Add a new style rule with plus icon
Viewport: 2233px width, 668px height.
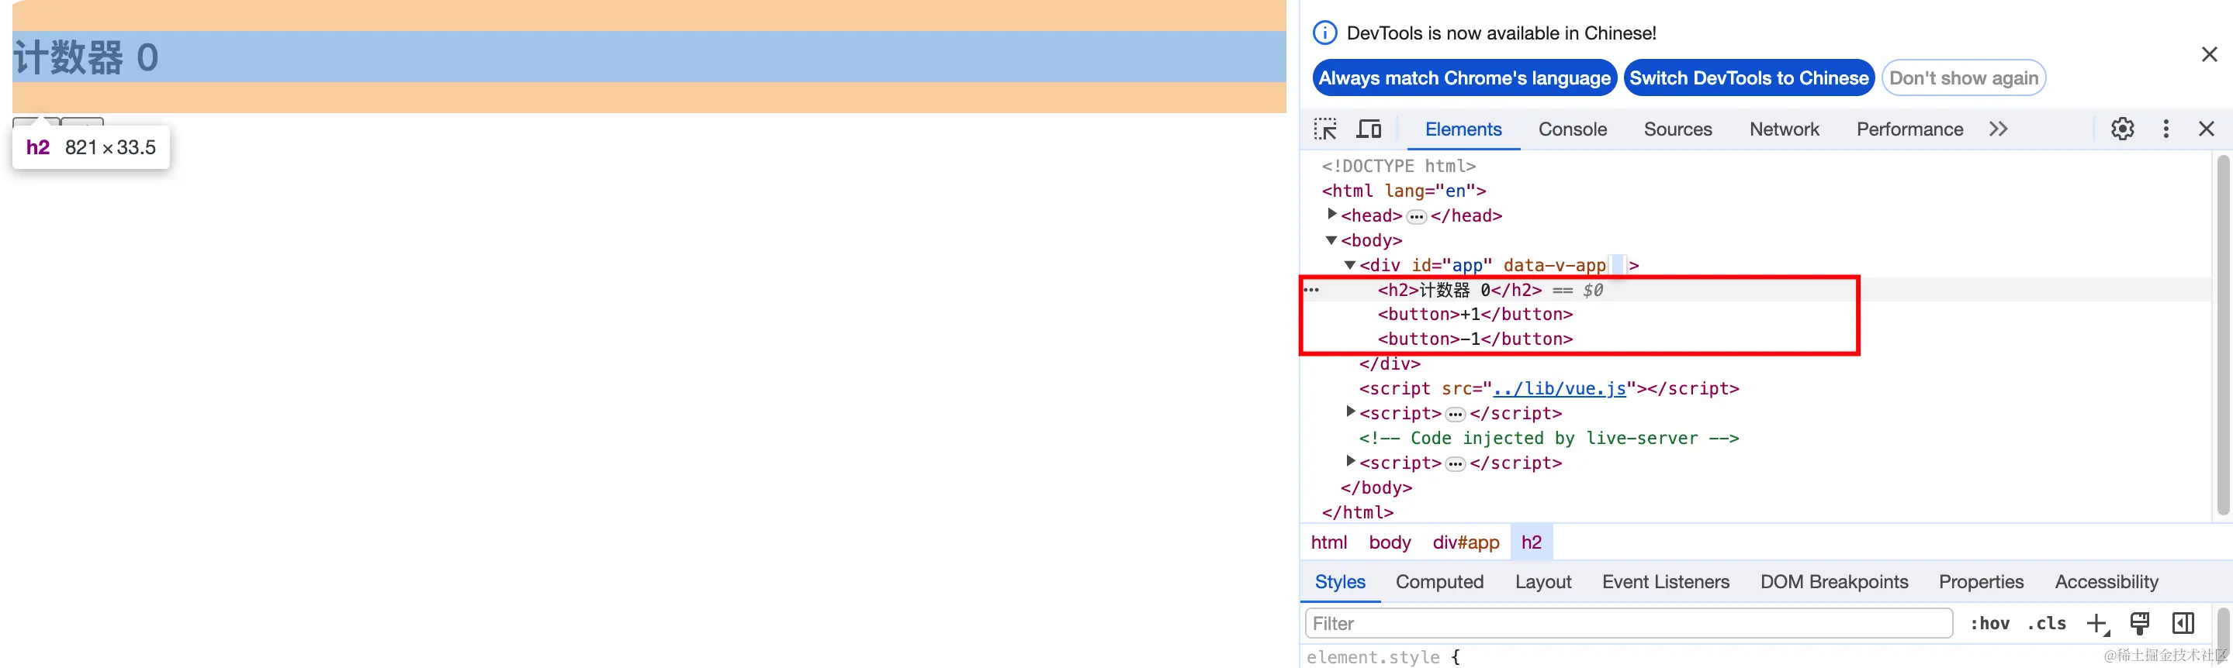[2097, 623]
